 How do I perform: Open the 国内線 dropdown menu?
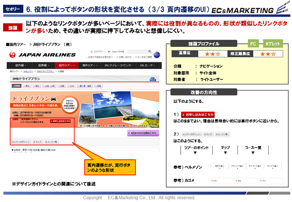(21, 65)
